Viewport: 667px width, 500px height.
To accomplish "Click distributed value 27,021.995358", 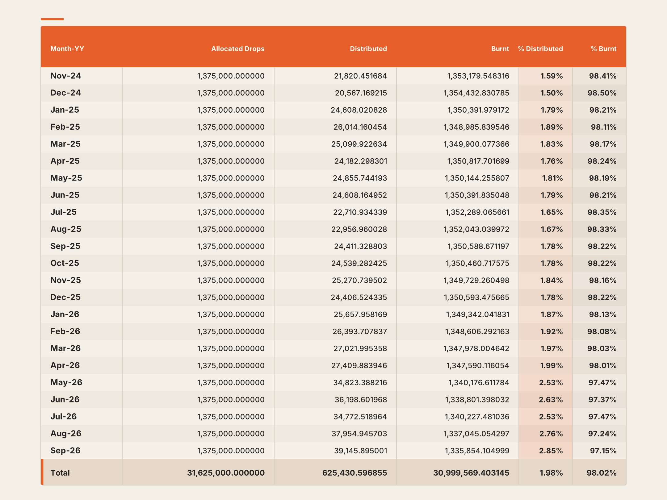I will 360,348.
